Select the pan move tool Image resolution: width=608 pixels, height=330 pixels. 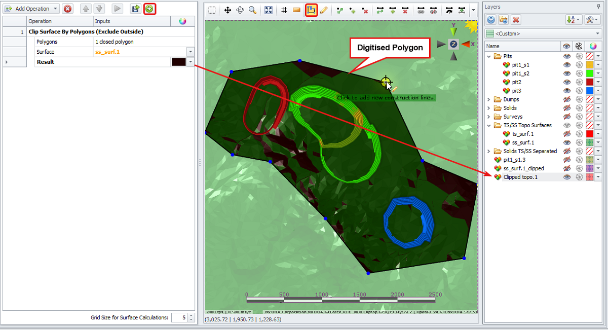[x=227, y=10]
